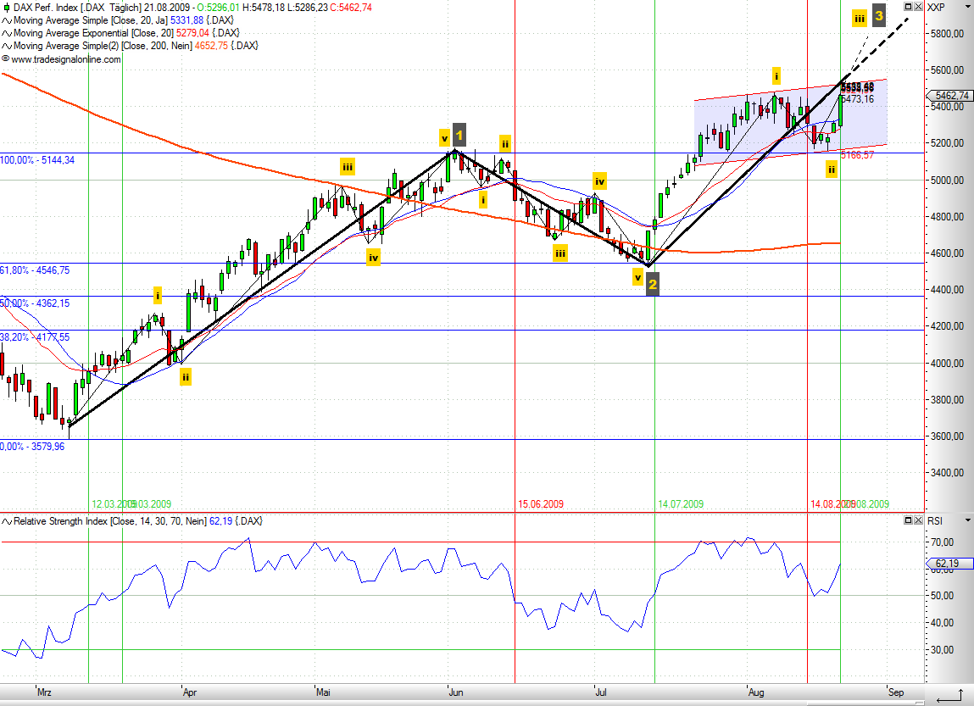Screen dimensions: 974x706
Task: Click the 62,19 RSI value tag
Action: (x=949, y=564)
